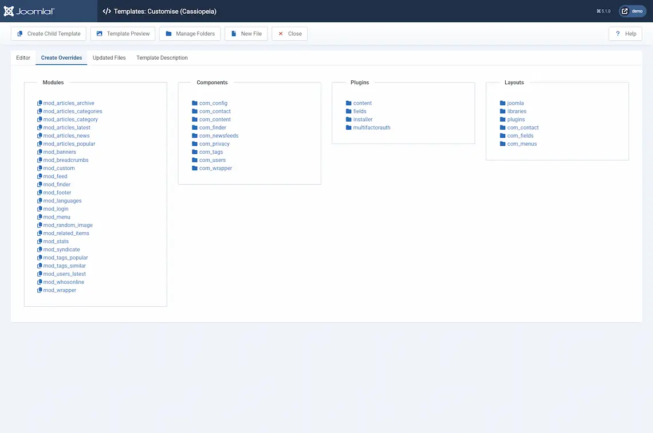The height and width of the screenshot is (433, 653).
Task: Create a New File
Action: 246,33
